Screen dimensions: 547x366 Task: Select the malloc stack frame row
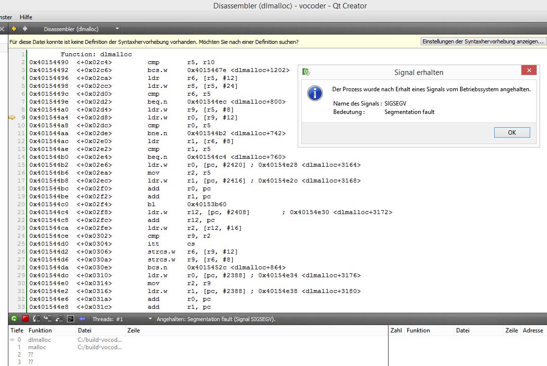37,347
